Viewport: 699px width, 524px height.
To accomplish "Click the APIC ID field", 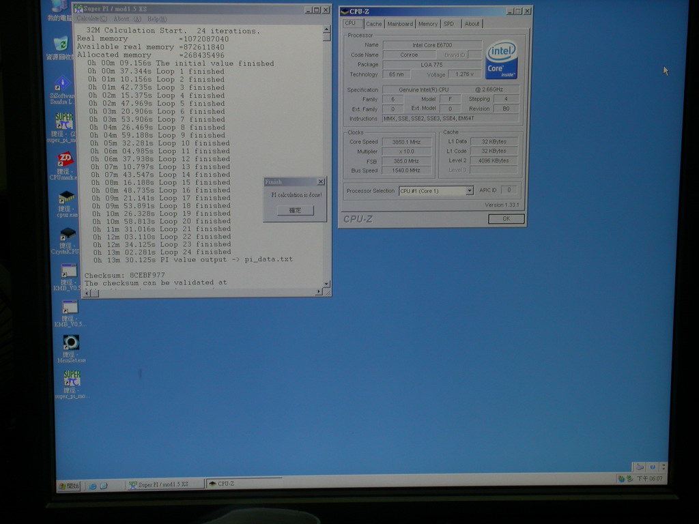I will [509, 190].
